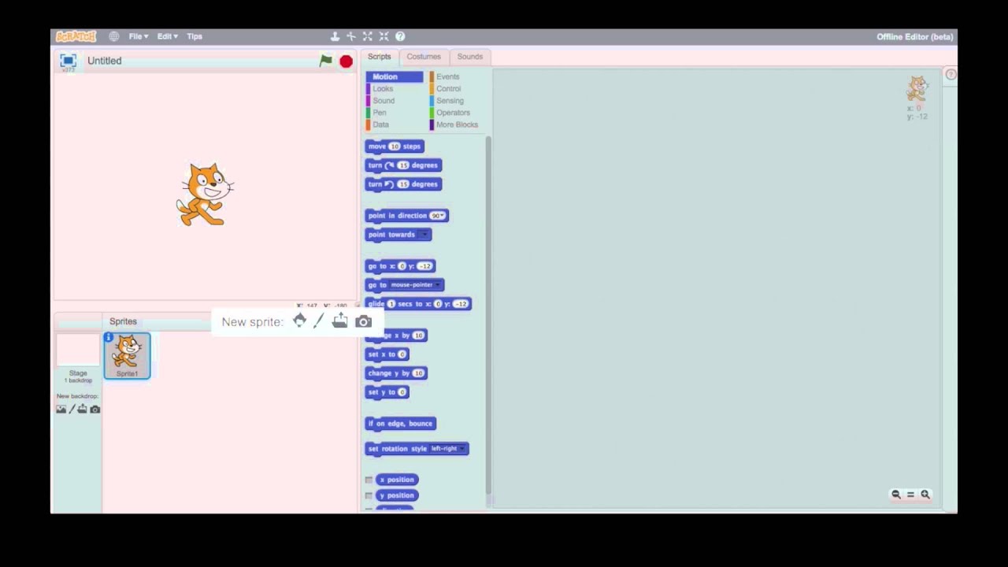The width and height of the screenshot is (1008, 567).
Task: Click the turn counterclockwise 15 degrees block
Action: click(x=403, y=184)
